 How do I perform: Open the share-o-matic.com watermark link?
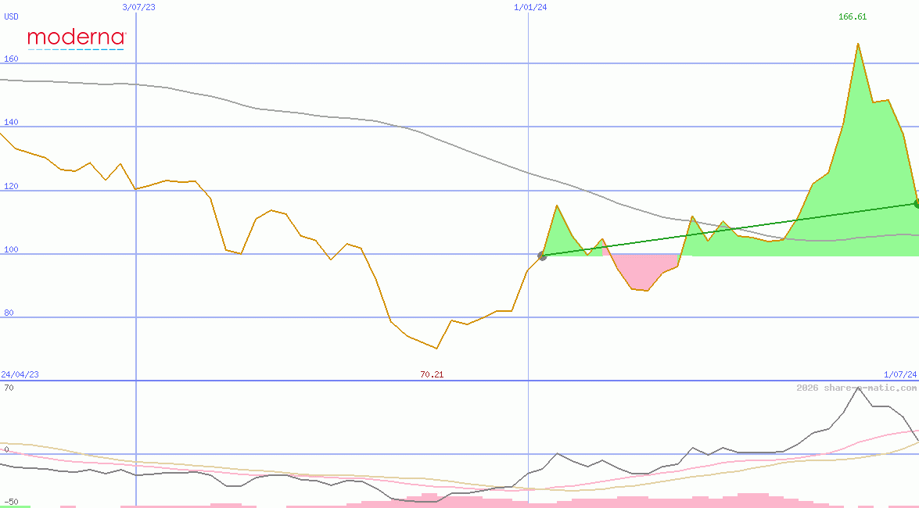(856, 388)
